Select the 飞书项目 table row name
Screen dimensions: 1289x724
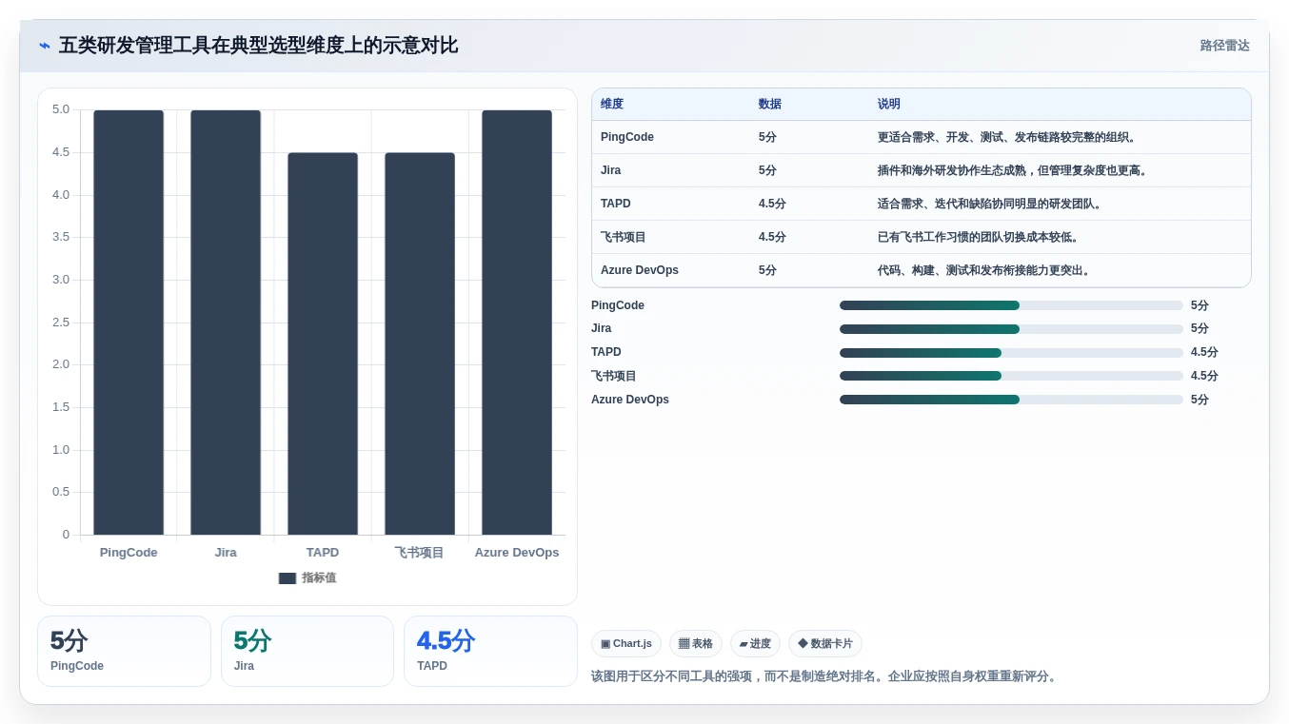[x=624, y=237]
